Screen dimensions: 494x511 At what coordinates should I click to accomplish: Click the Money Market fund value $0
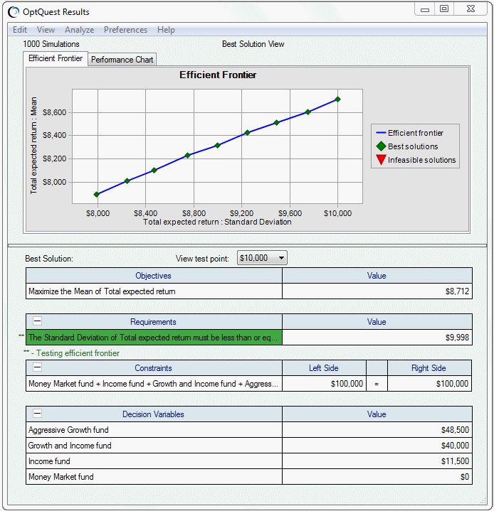tap(465, 477)
